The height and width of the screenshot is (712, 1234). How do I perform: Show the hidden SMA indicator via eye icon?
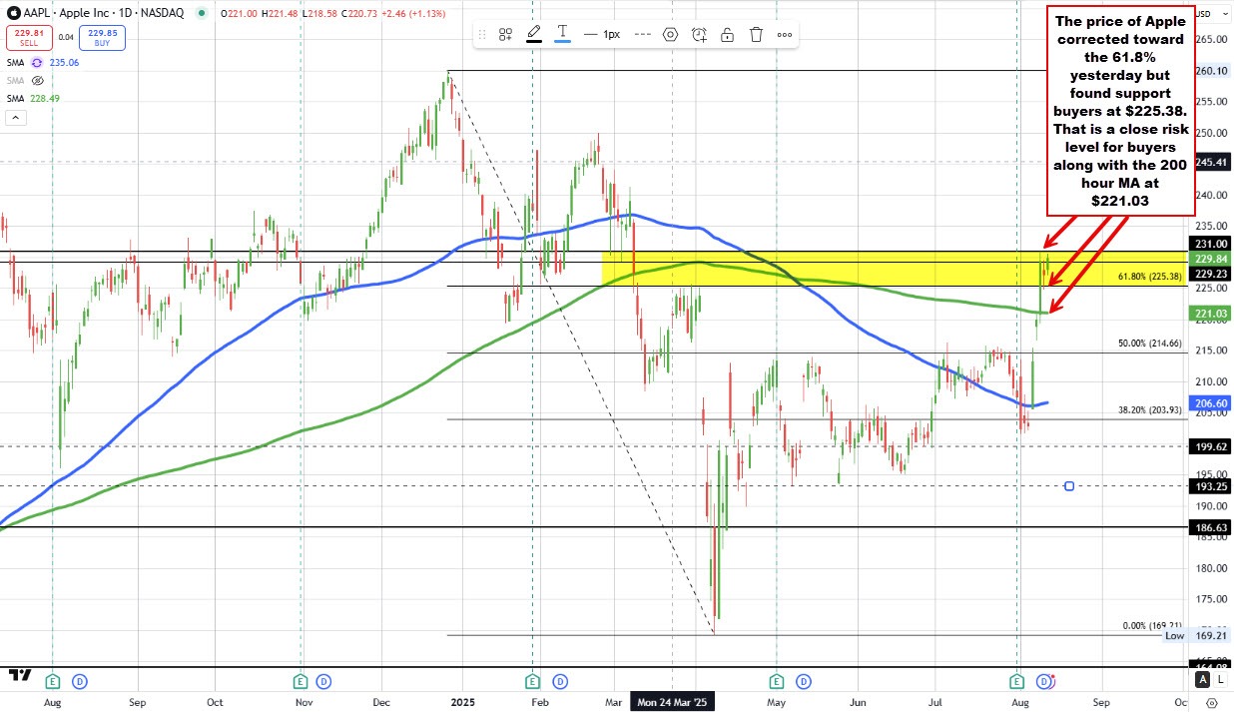tap(38, 80)
